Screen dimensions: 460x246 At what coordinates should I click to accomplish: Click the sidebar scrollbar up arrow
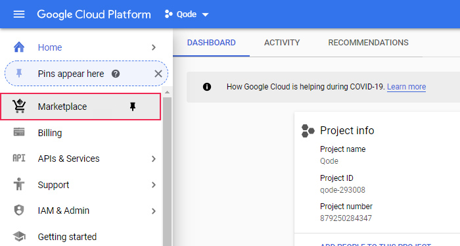point(167,92)
